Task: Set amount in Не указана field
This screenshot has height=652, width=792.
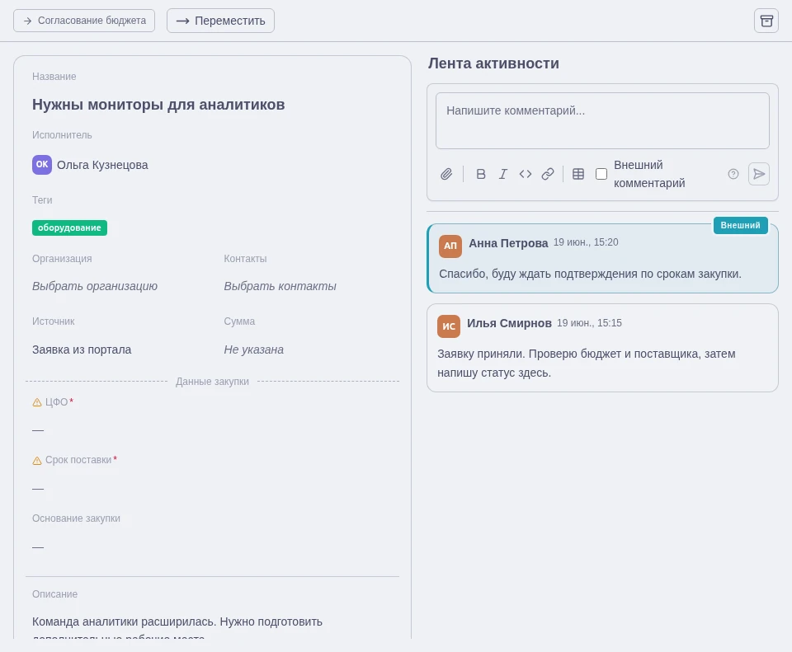Action: [x=253, y=349]
